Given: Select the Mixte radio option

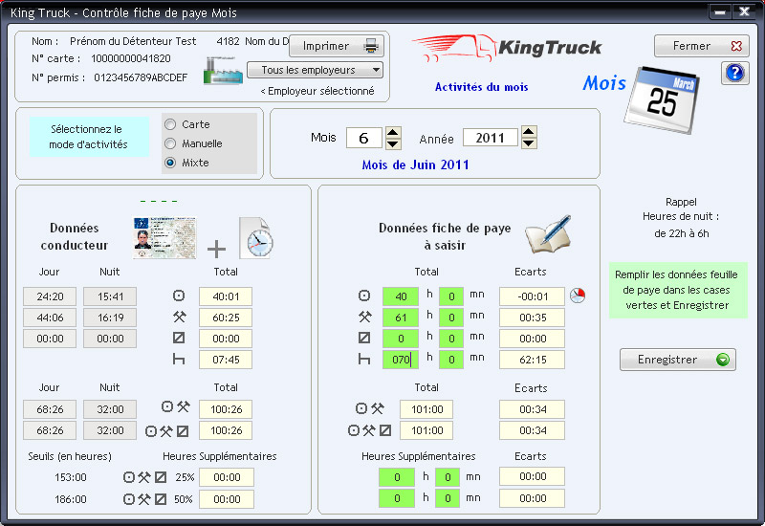Looking at the screenshot, I should tap(170, 163).
